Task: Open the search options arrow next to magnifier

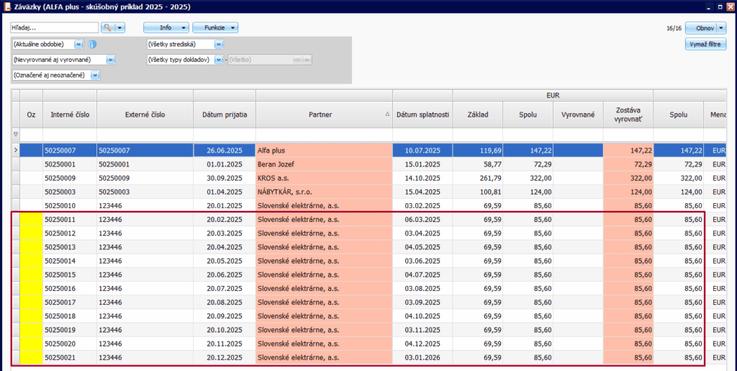Action: point(120,27)
